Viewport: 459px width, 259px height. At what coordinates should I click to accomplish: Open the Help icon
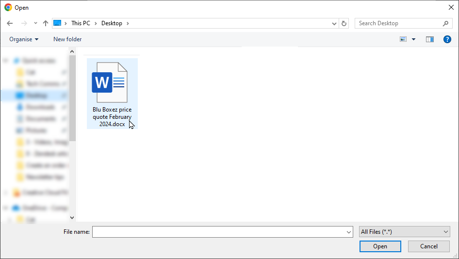point(447,39)
